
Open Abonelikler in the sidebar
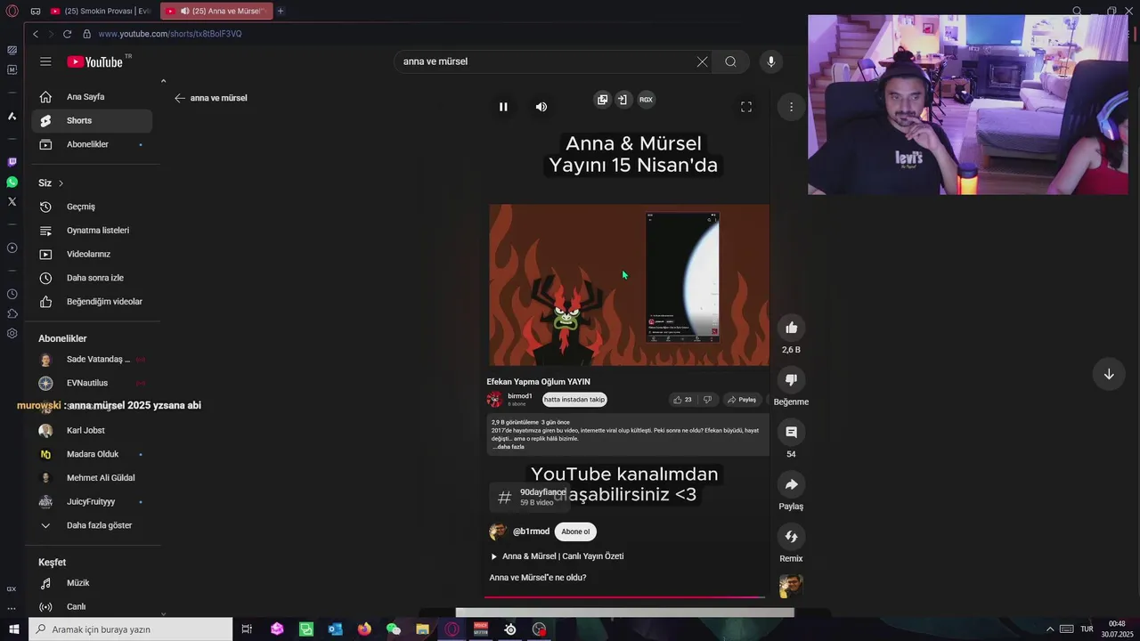pyautogui.click(x=92, y=144)
